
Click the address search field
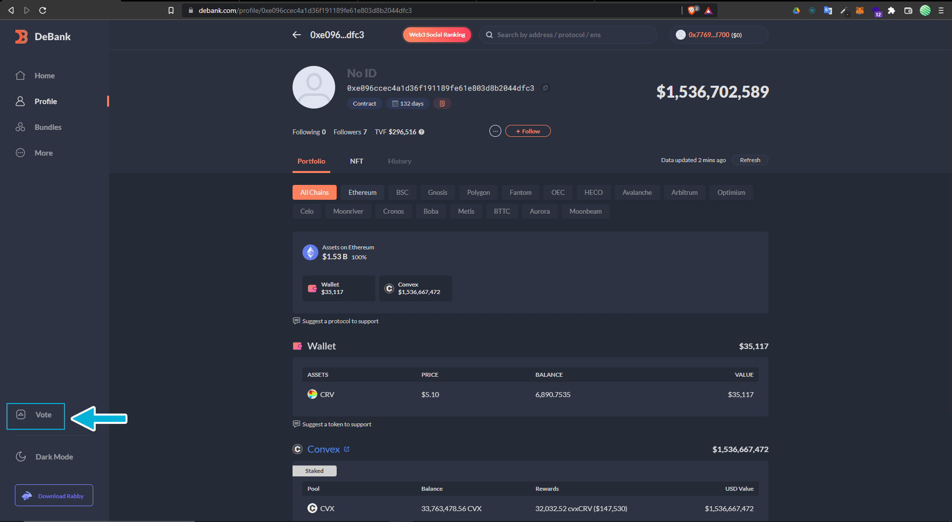(570, 35)
